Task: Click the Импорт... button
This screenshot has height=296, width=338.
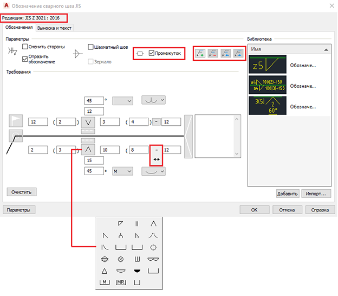Action: 316,194
